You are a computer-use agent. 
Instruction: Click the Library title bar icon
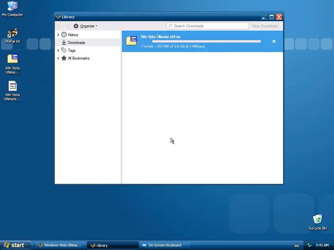click(58, 17)
